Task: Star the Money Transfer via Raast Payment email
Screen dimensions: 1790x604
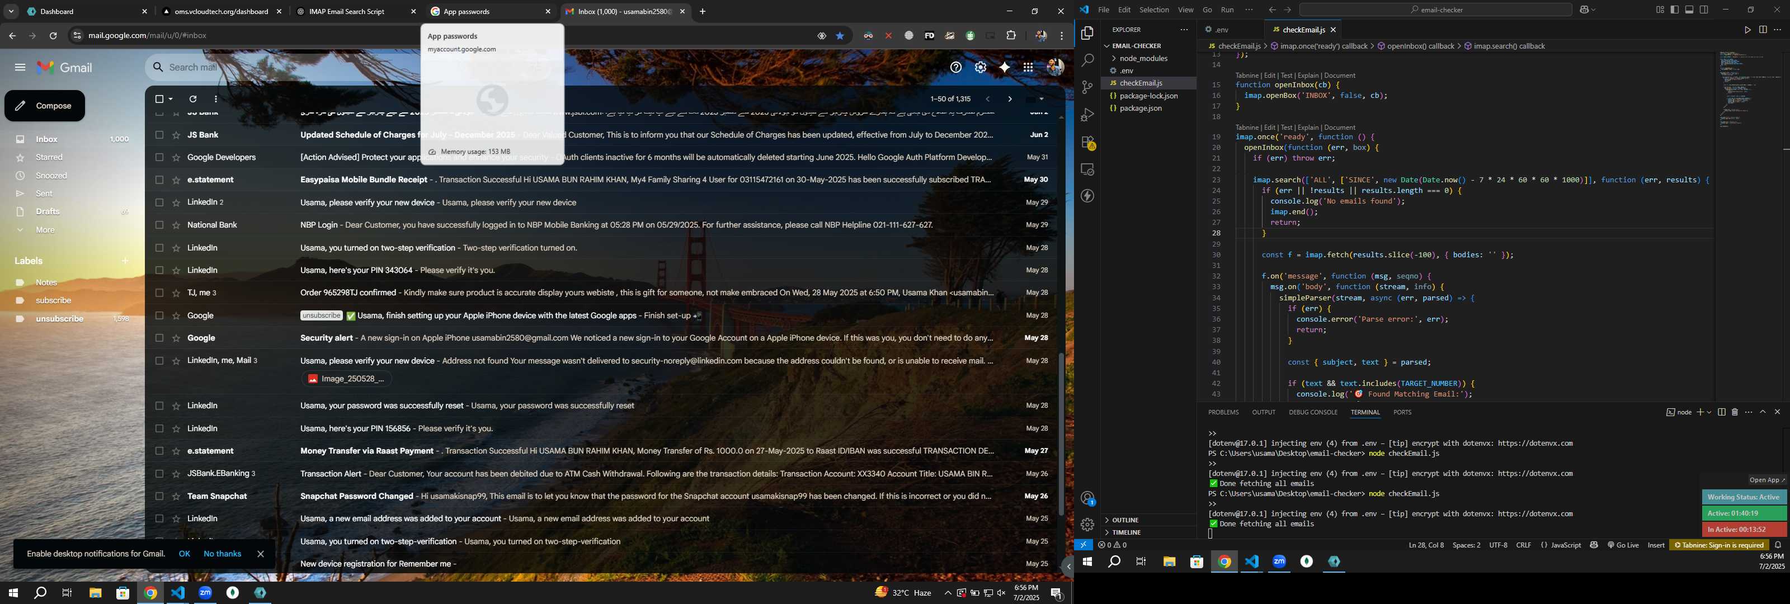Action: click(x=176, y=451)
